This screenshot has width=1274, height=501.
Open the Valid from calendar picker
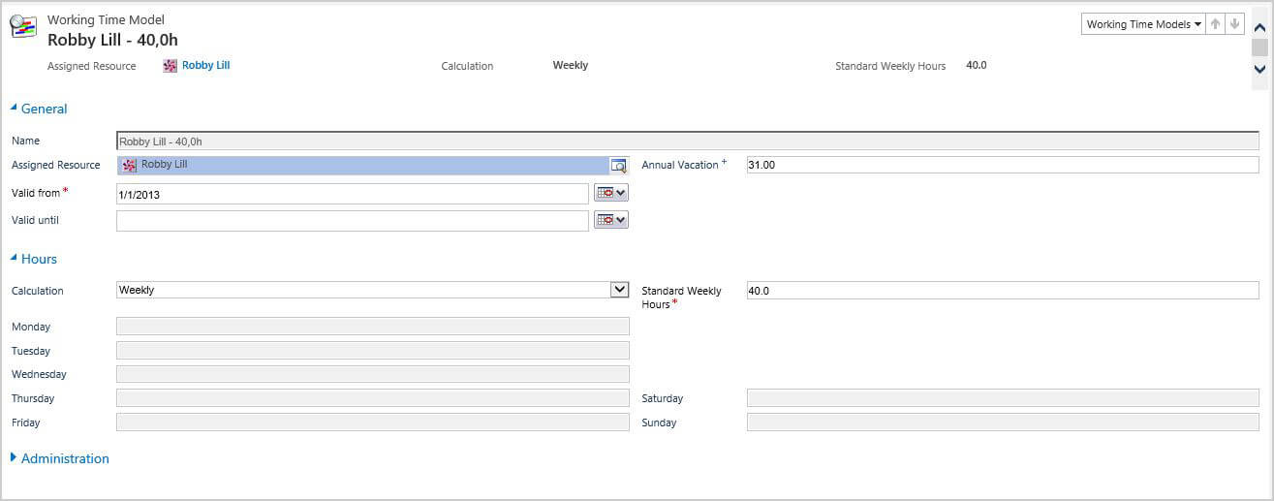[x=611, y=193]
